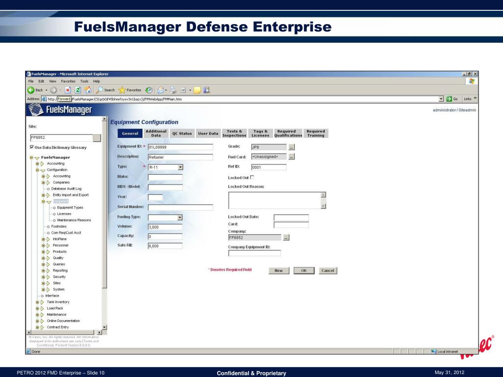Open Search from the IE toolbar
This screenshot has height=377, width=503.
(106, 90)
